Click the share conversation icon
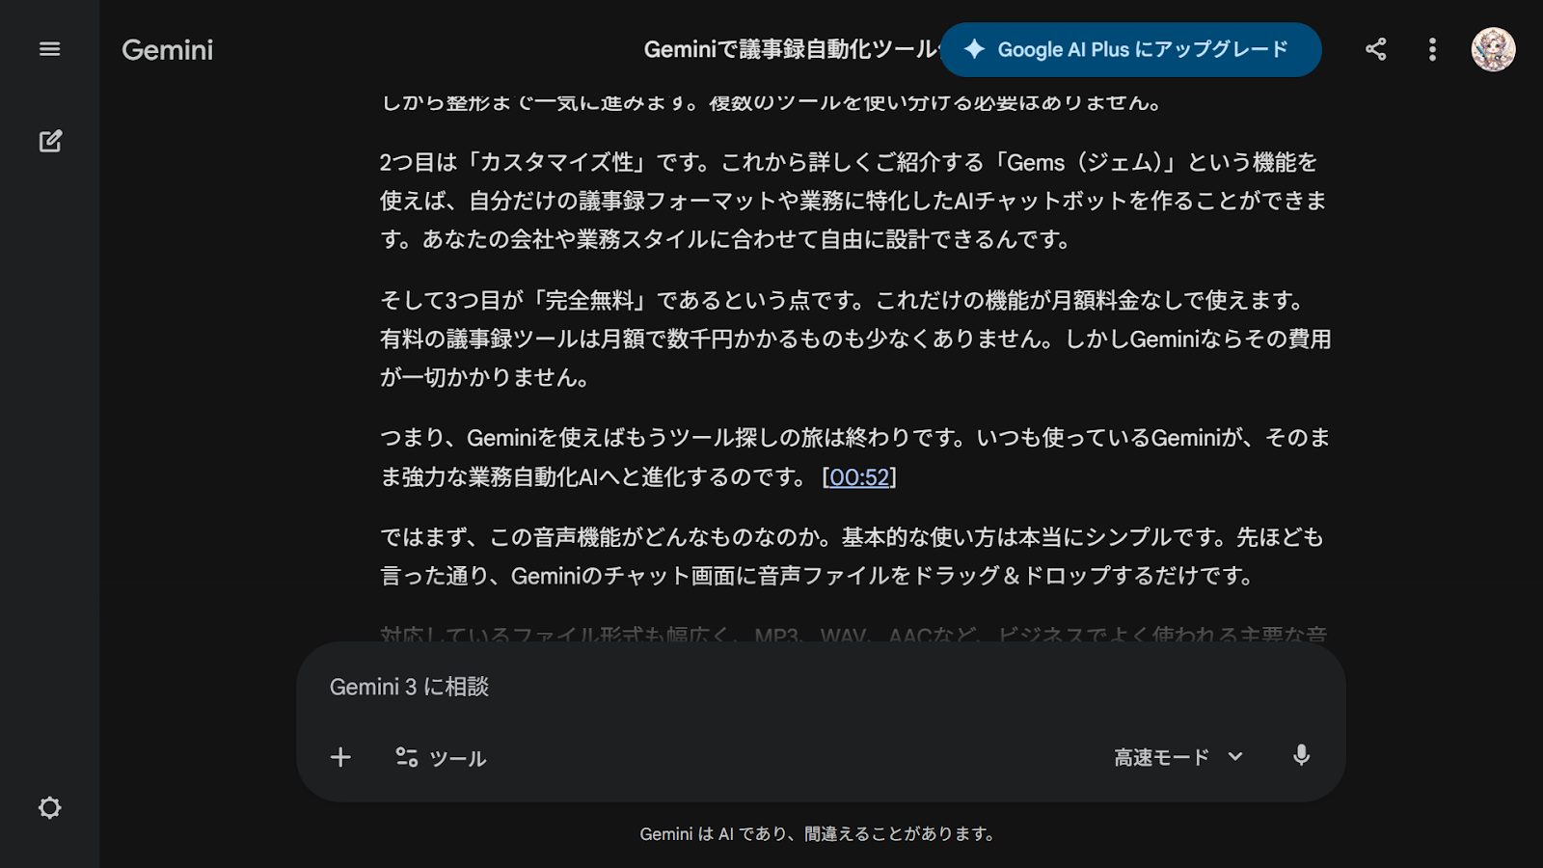Viewport: 1543px width, 868px height. coord(1375,49)
